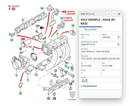Select callout 8 on the diagram

point(66,66)
